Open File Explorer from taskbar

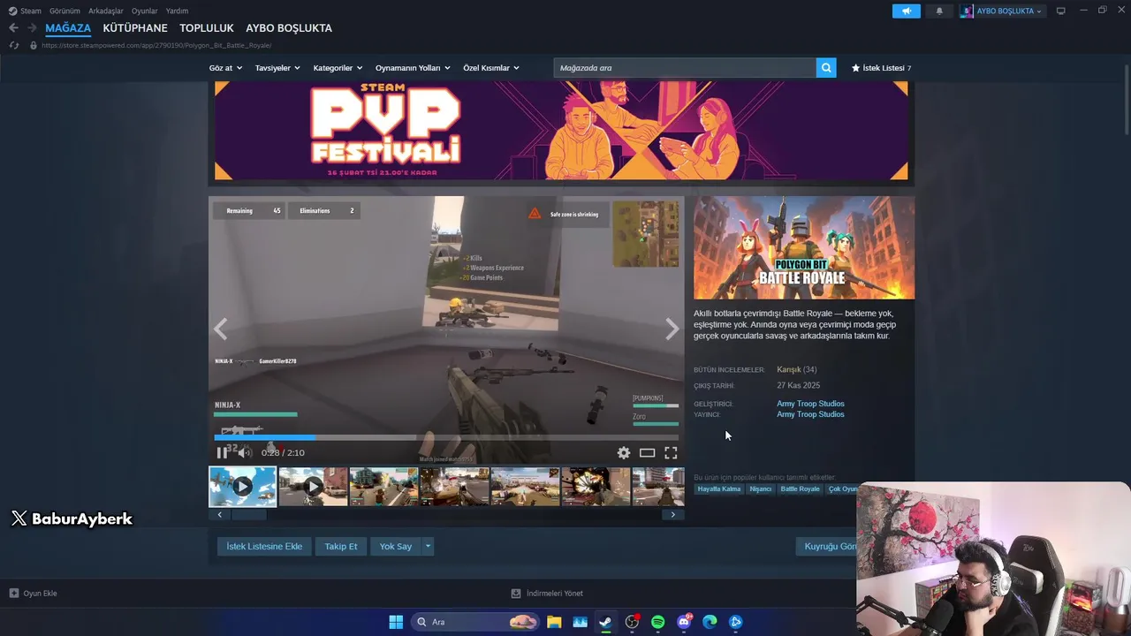pyautogui.click(x=554, y=622)
